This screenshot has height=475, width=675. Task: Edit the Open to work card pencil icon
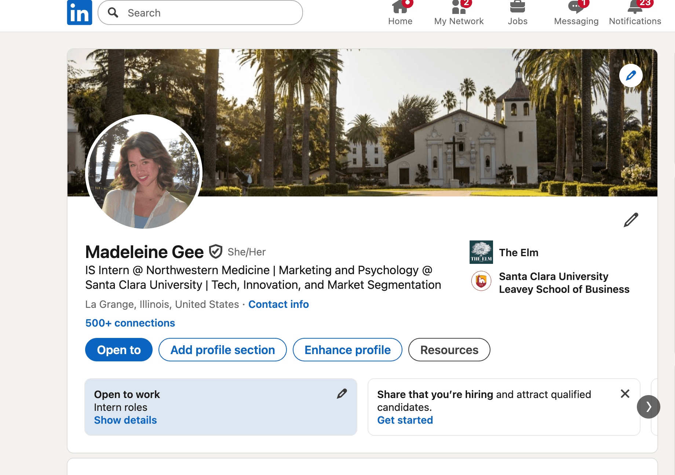point(342,394)
